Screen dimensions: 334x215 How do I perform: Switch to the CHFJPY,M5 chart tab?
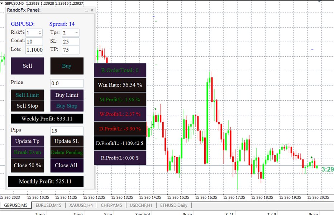tap(111, 205)
